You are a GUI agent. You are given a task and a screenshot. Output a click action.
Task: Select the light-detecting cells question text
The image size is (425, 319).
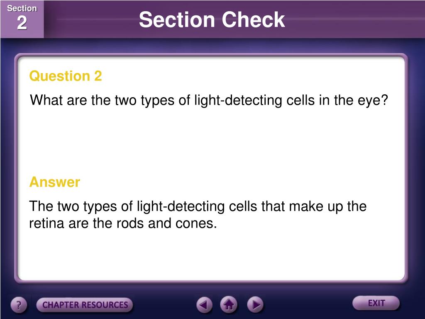(x=209, y=101)
